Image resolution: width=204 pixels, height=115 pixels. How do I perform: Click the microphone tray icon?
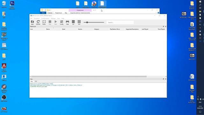pos(200,99)
